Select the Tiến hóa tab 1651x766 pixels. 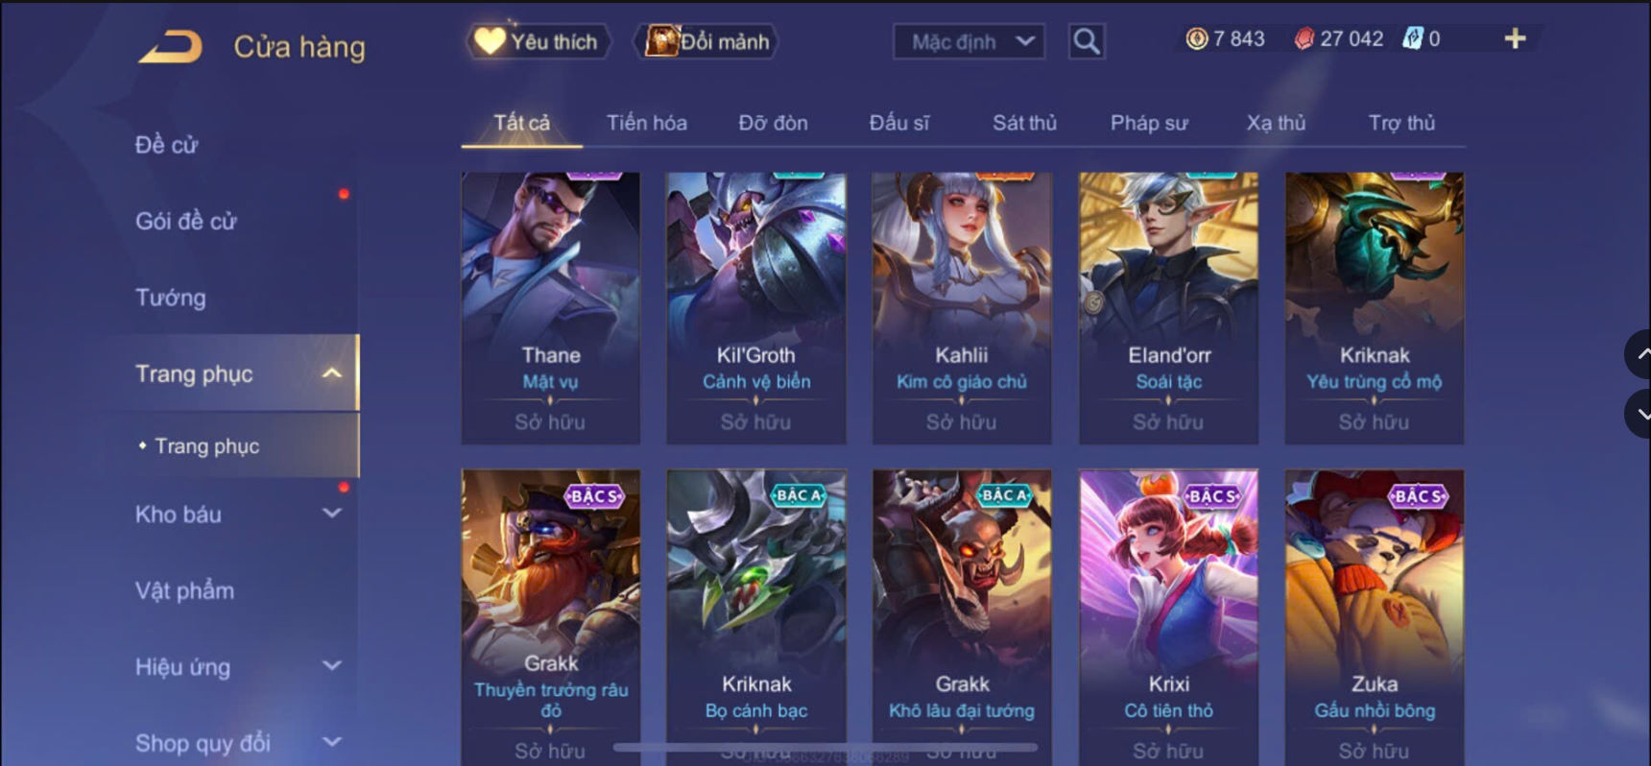pyautogui.click(x=646, y=123)
